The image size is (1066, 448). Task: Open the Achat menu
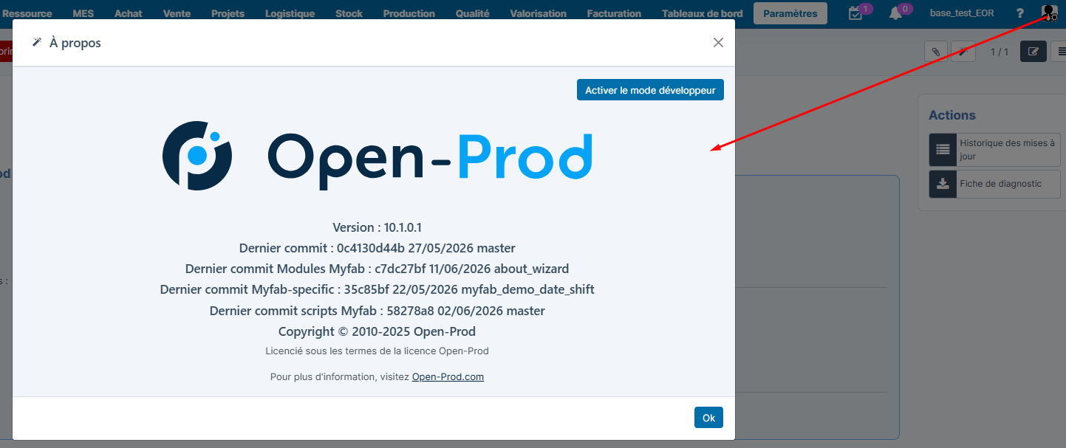click(x=129, y=13)
